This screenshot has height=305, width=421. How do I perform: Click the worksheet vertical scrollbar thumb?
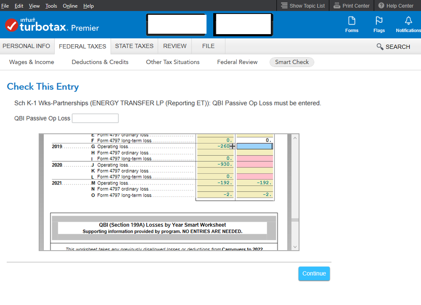[x=295, y=220]
